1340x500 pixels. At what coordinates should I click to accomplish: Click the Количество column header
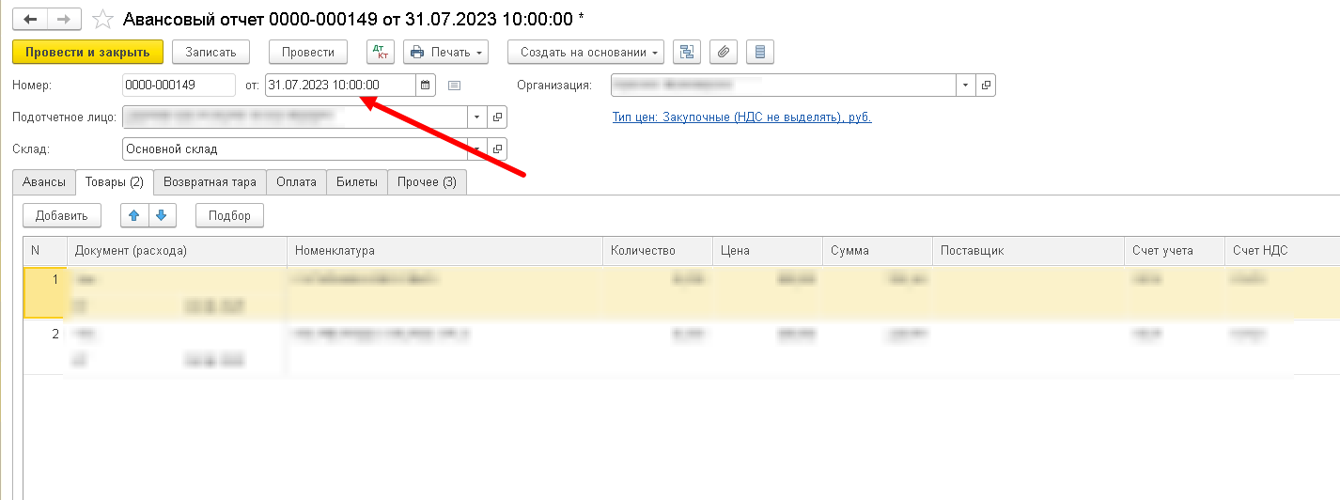[657, 251]
